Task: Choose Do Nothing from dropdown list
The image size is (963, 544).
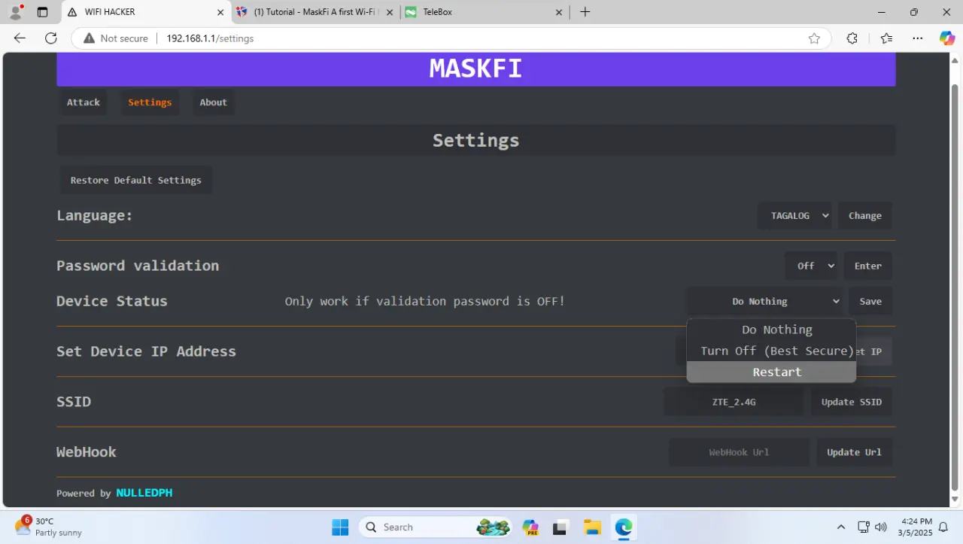Action: (771, 330)
